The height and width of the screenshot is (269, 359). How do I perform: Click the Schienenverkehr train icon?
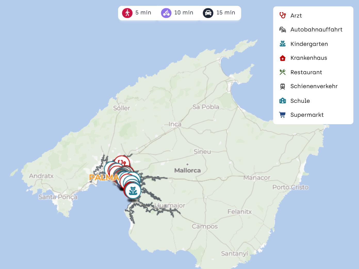point(283,86)
